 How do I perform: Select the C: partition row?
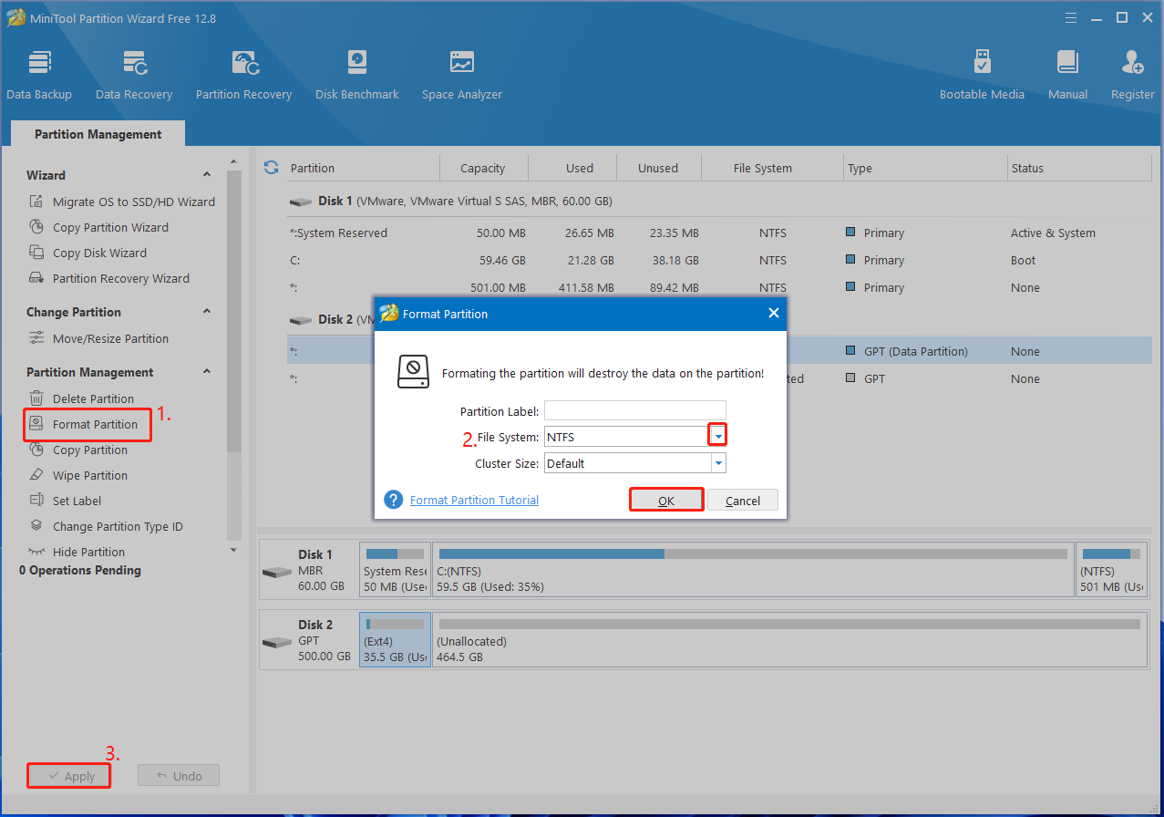point(719,260)
